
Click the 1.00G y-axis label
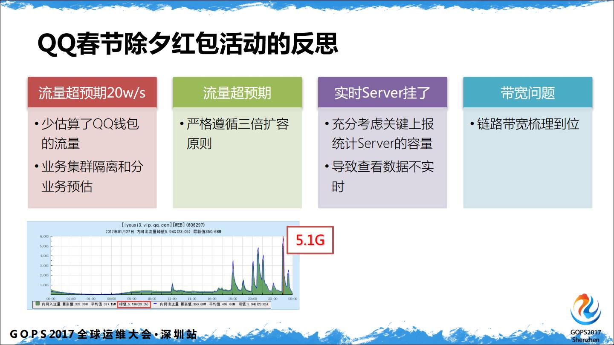click(x=44, y=285)
